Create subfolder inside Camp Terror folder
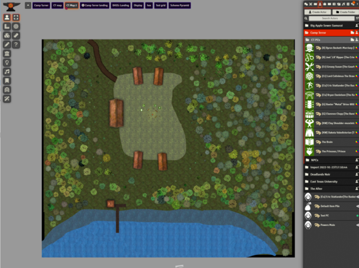The height and width of the screenshot is (268, 359). click(x=352, y=32)
